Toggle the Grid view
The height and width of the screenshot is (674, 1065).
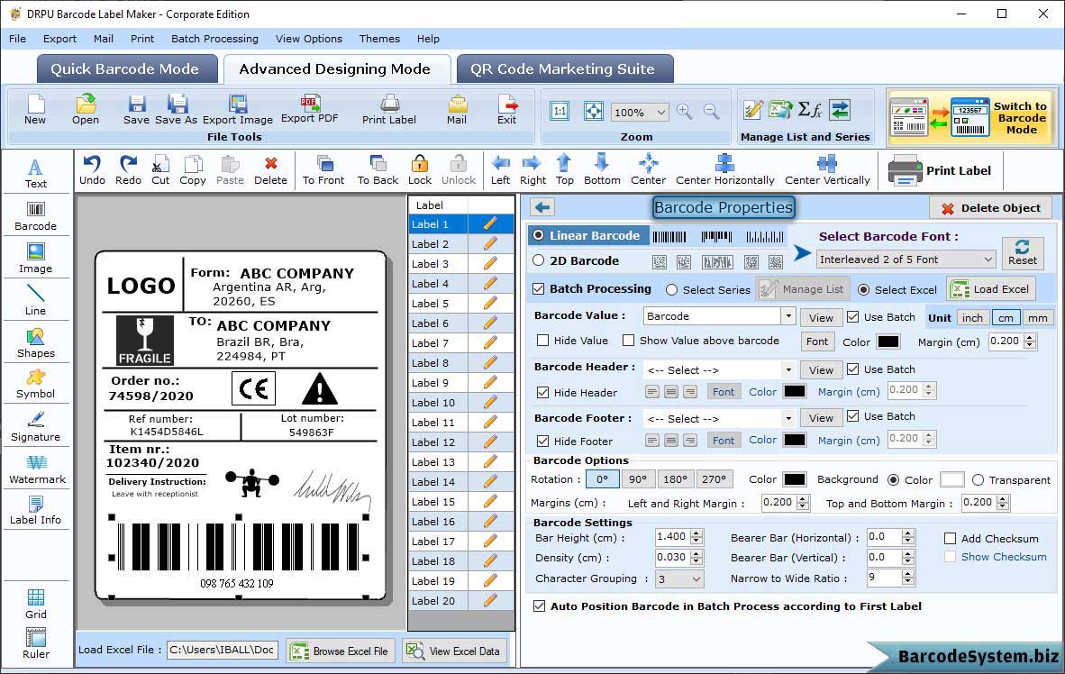tap(35, 604)
